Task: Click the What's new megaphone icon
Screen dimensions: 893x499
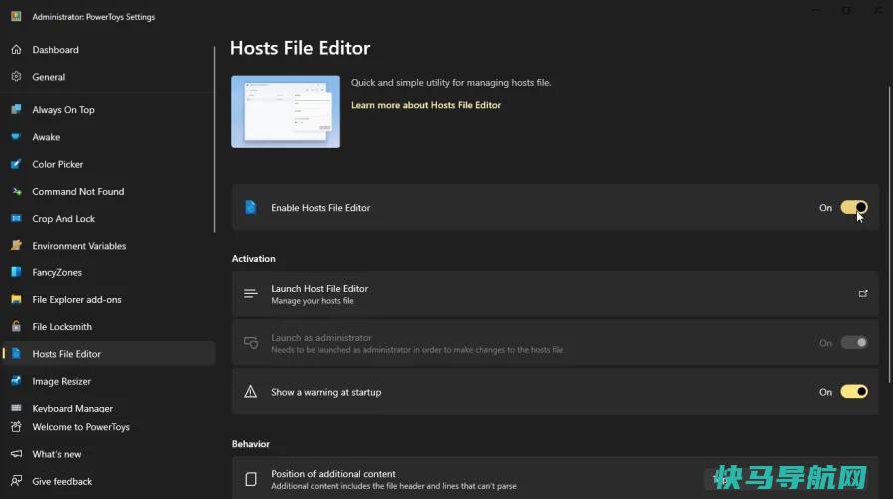Action: coord(16,454)
